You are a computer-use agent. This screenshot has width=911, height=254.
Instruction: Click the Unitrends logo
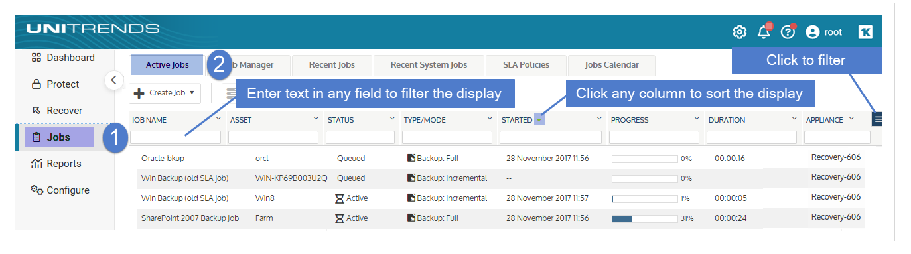point(93,29)
